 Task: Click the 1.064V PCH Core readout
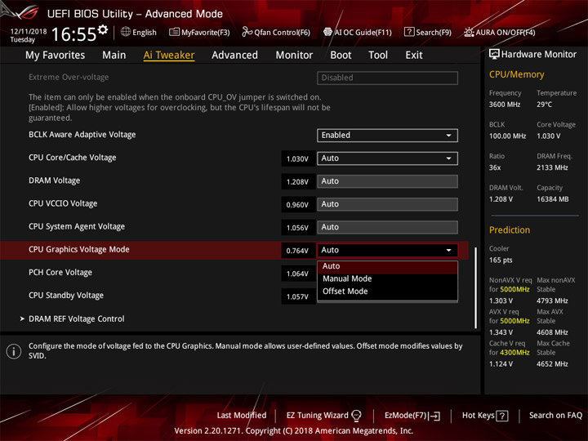click(298, 274)
